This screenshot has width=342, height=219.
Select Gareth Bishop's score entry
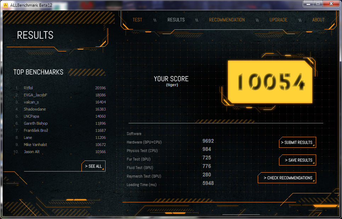(35, 123)
